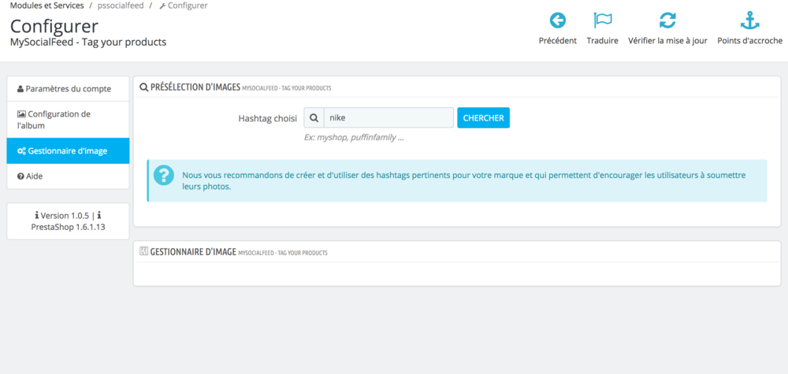Click the Traduire label
Image resolution: width=788 pixels, height=374 pixels.
point(602,41)
